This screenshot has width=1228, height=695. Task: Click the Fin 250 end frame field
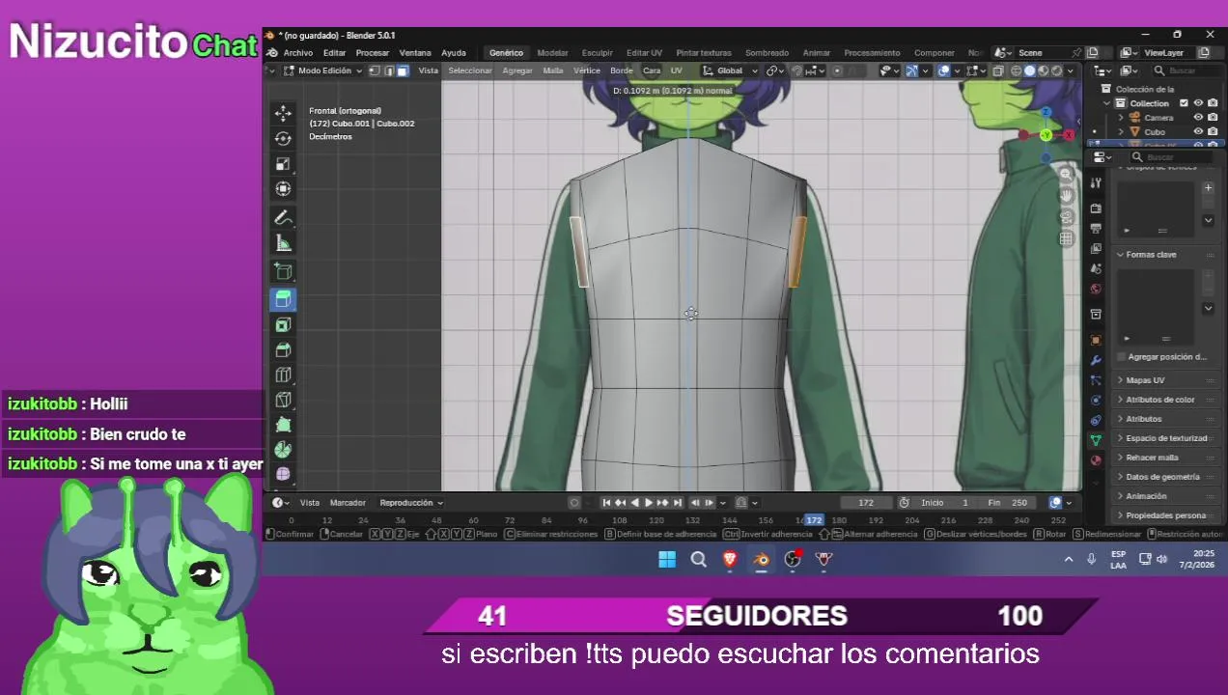click(1007, 502)
